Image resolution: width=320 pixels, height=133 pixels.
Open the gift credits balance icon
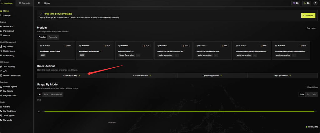(x=296, y=3)
